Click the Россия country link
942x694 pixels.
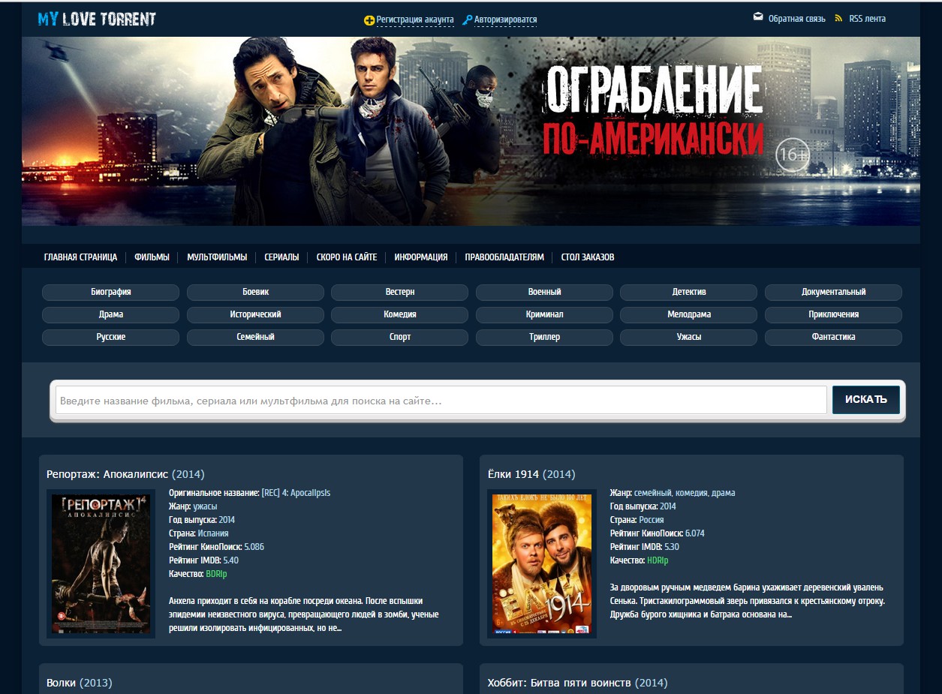652,520
